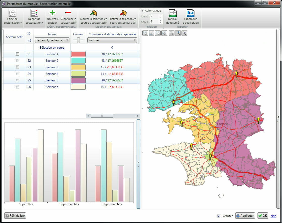Open the Départ de sectorisation dropdown
Image resolution: width=282 pixels, height=223 pixels.
34,17
